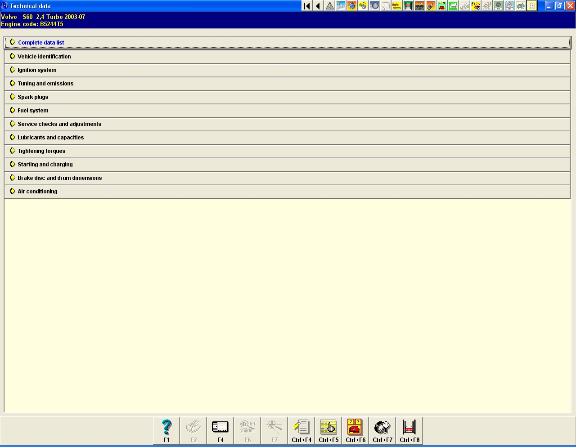576x447 pixels.
Task: Click the vehicle title Volvo S60 2,4 Turbo 2003-07
Action: 43,17
